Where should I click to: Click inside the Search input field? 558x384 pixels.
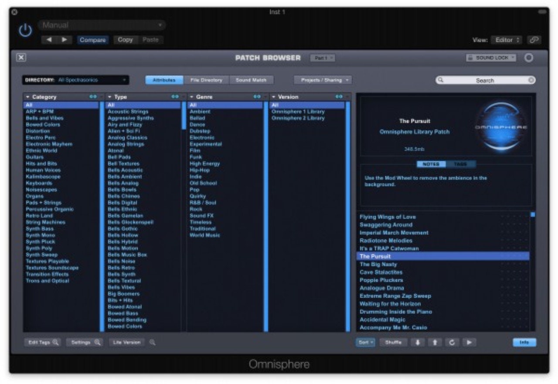(485, 80)
